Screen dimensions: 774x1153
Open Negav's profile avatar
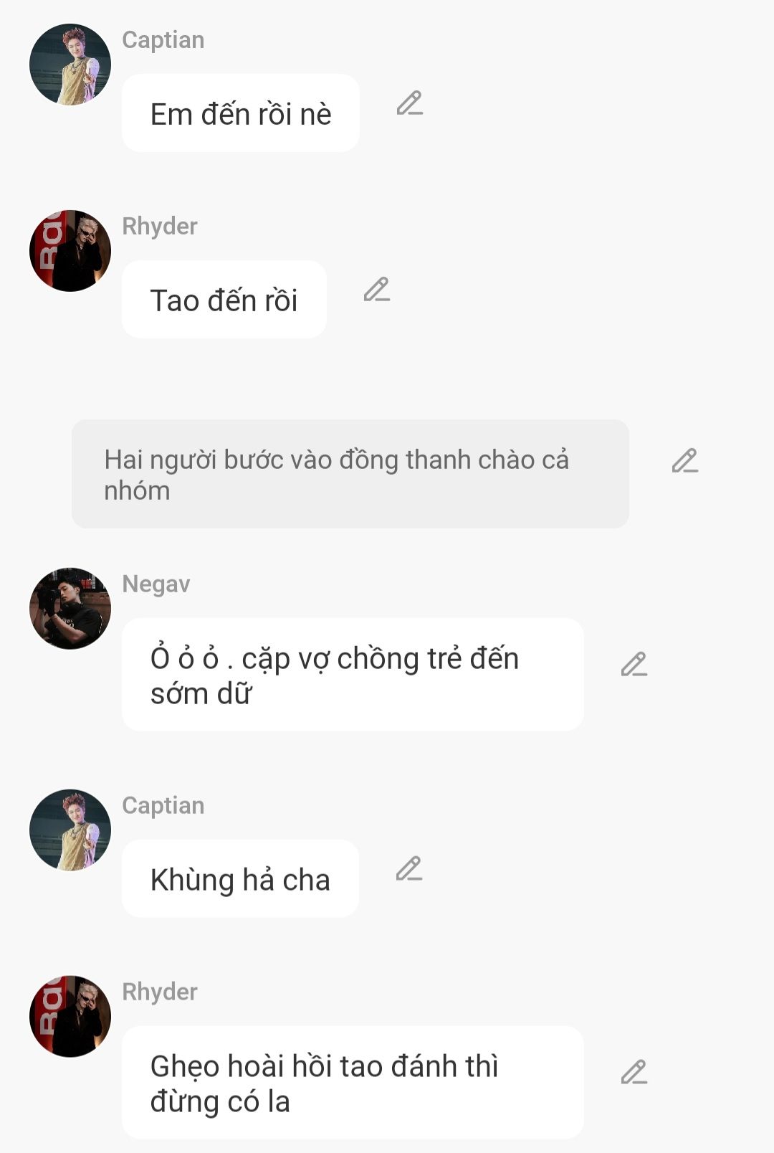click(70, 609)
